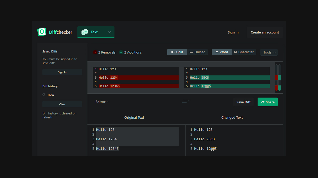The width and height of the screenshot is (318, 178).
Task: Click the red minus removals icon
Action: coord(95,52)
